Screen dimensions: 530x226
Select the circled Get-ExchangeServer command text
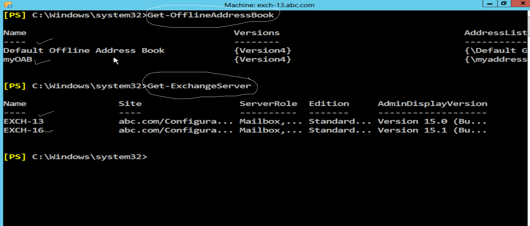pyautogui.click(x=199, y=86)
